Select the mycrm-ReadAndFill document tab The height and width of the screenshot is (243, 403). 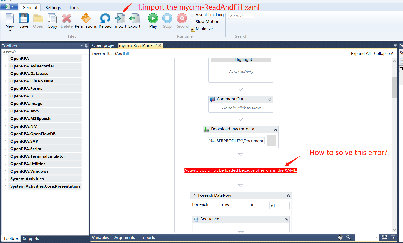click(x=138, y=45)
